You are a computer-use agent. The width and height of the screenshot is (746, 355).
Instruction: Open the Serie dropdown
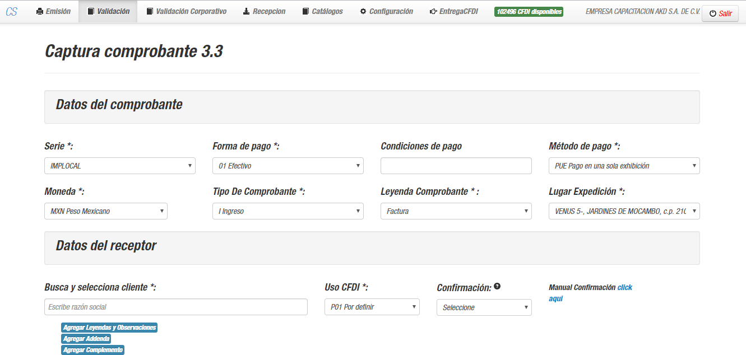pos(120,166)
